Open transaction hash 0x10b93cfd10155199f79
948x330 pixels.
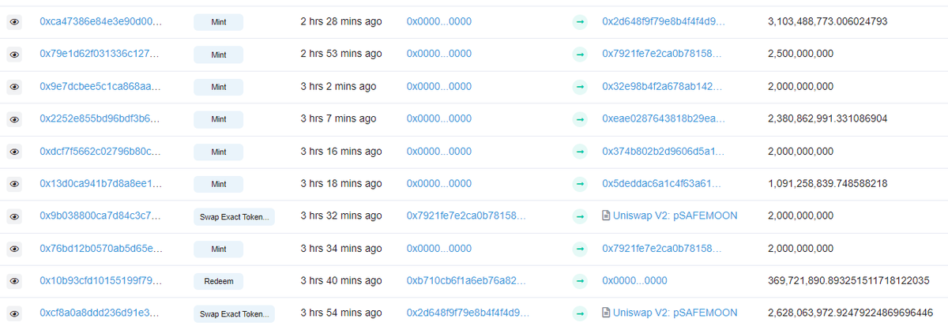(x=100, y=280)
